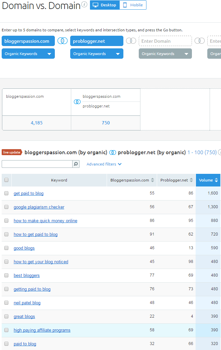This screenshot has height=350, width=221.
Task: Open 'how to make quick money online' link
Action: click(x=45, y=221)
